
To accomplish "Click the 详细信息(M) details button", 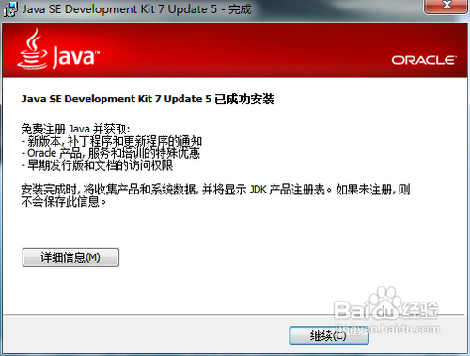I will click(x=70, y=257).
